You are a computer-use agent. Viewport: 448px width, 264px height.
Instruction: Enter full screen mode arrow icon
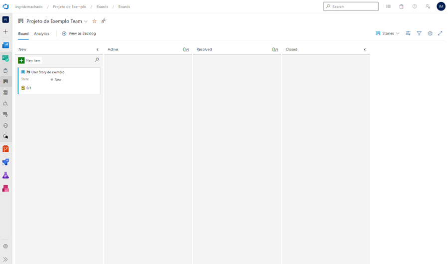pyautogui.click(x=440, y=33)
